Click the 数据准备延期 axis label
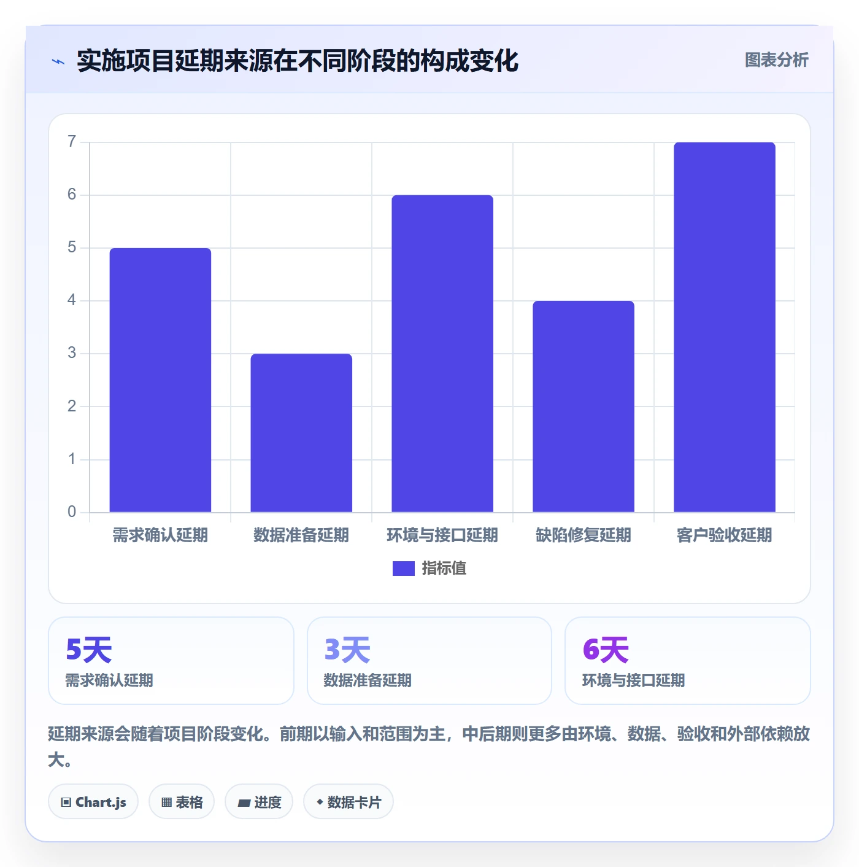This screenshot has height=867, width=859. pos(301,535)
